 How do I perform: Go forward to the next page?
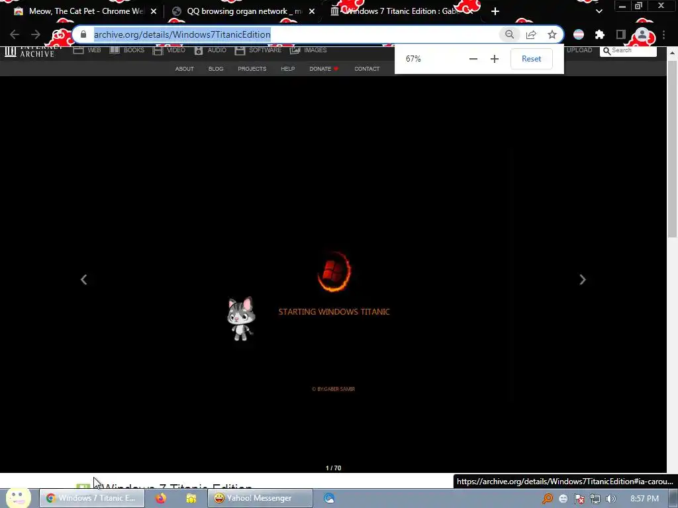(36, 34)
